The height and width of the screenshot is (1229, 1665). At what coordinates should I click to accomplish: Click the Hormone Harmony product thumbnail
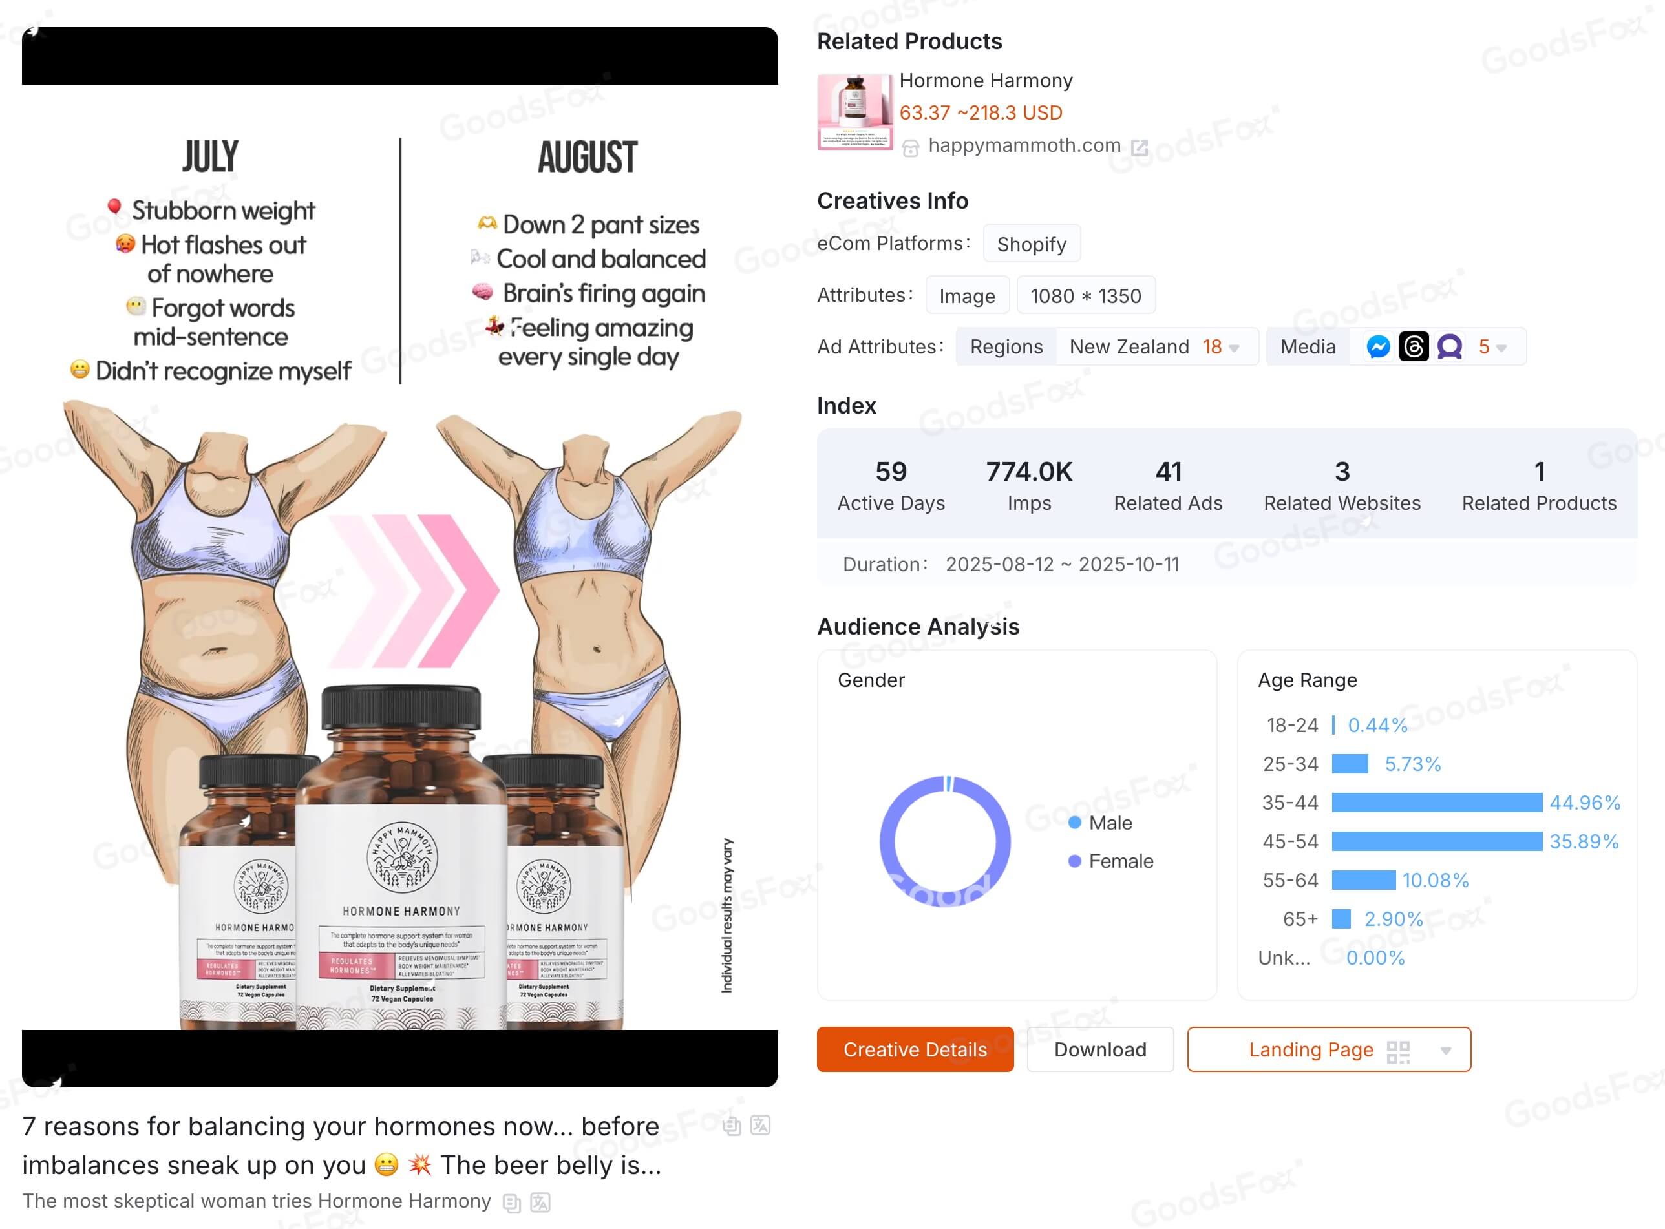click(854, 112)
